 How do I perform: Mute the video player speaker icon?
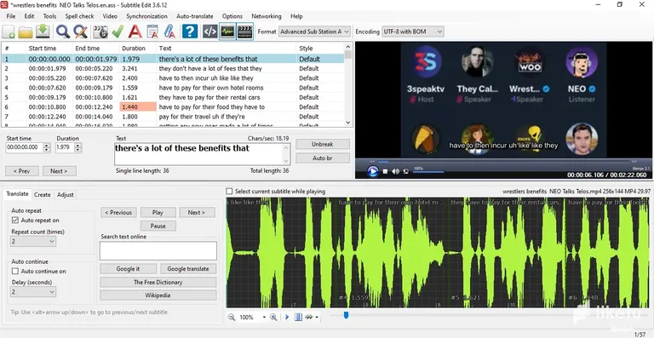click(395, 171)
